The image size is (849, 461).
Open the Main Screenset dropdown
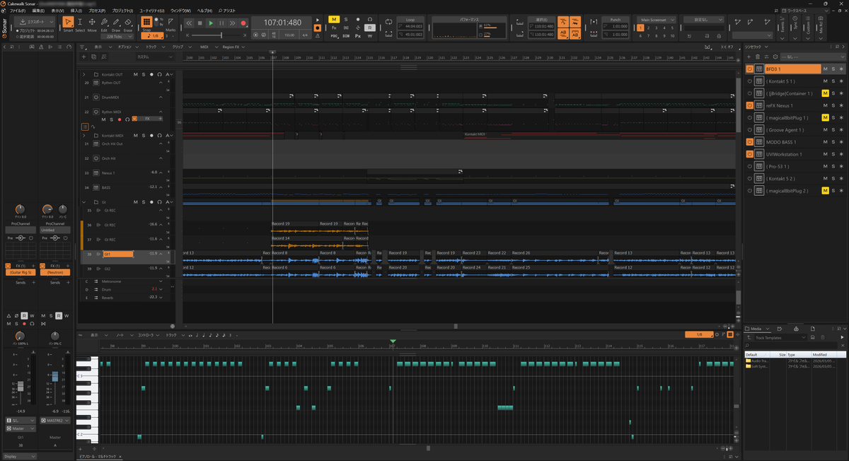click(x=658, y=19)
